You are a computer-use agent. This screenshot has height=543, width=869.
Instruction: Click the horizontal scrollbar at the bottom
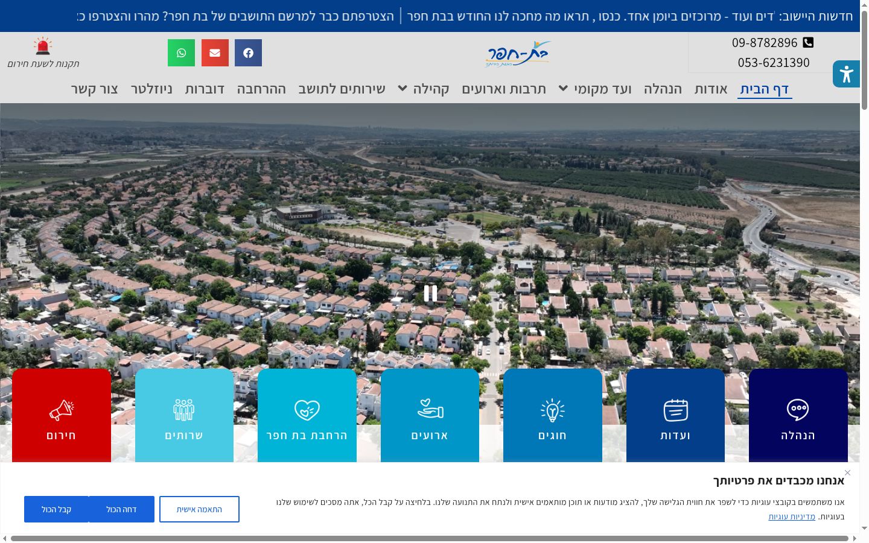[430, 538]
